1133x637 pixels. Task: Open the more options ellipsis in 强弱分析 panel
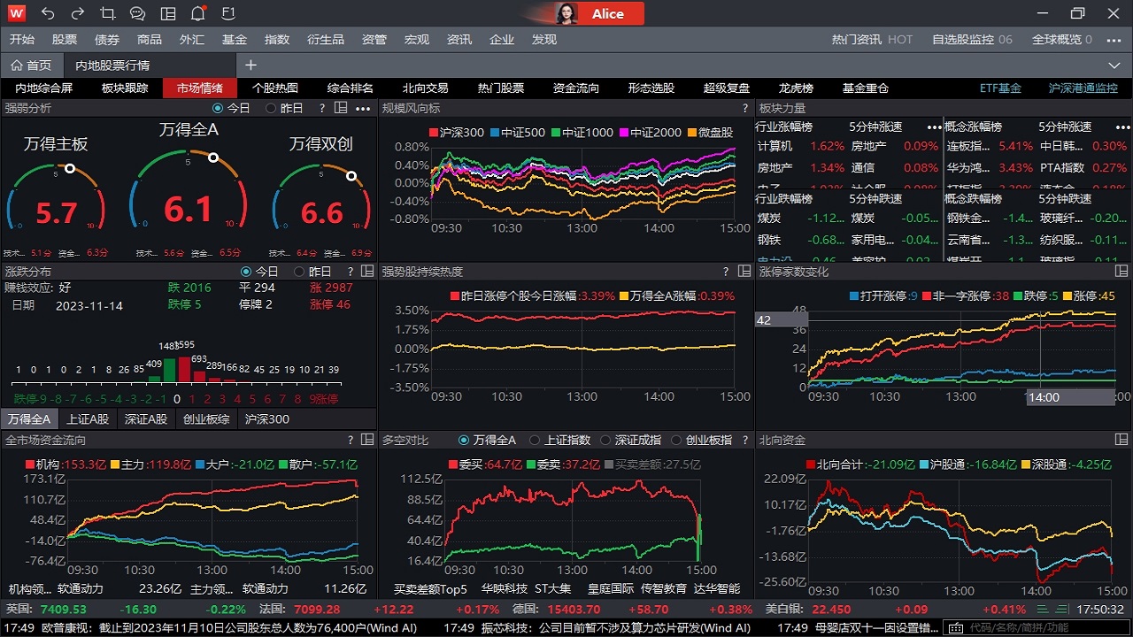[x=363, y=108]
